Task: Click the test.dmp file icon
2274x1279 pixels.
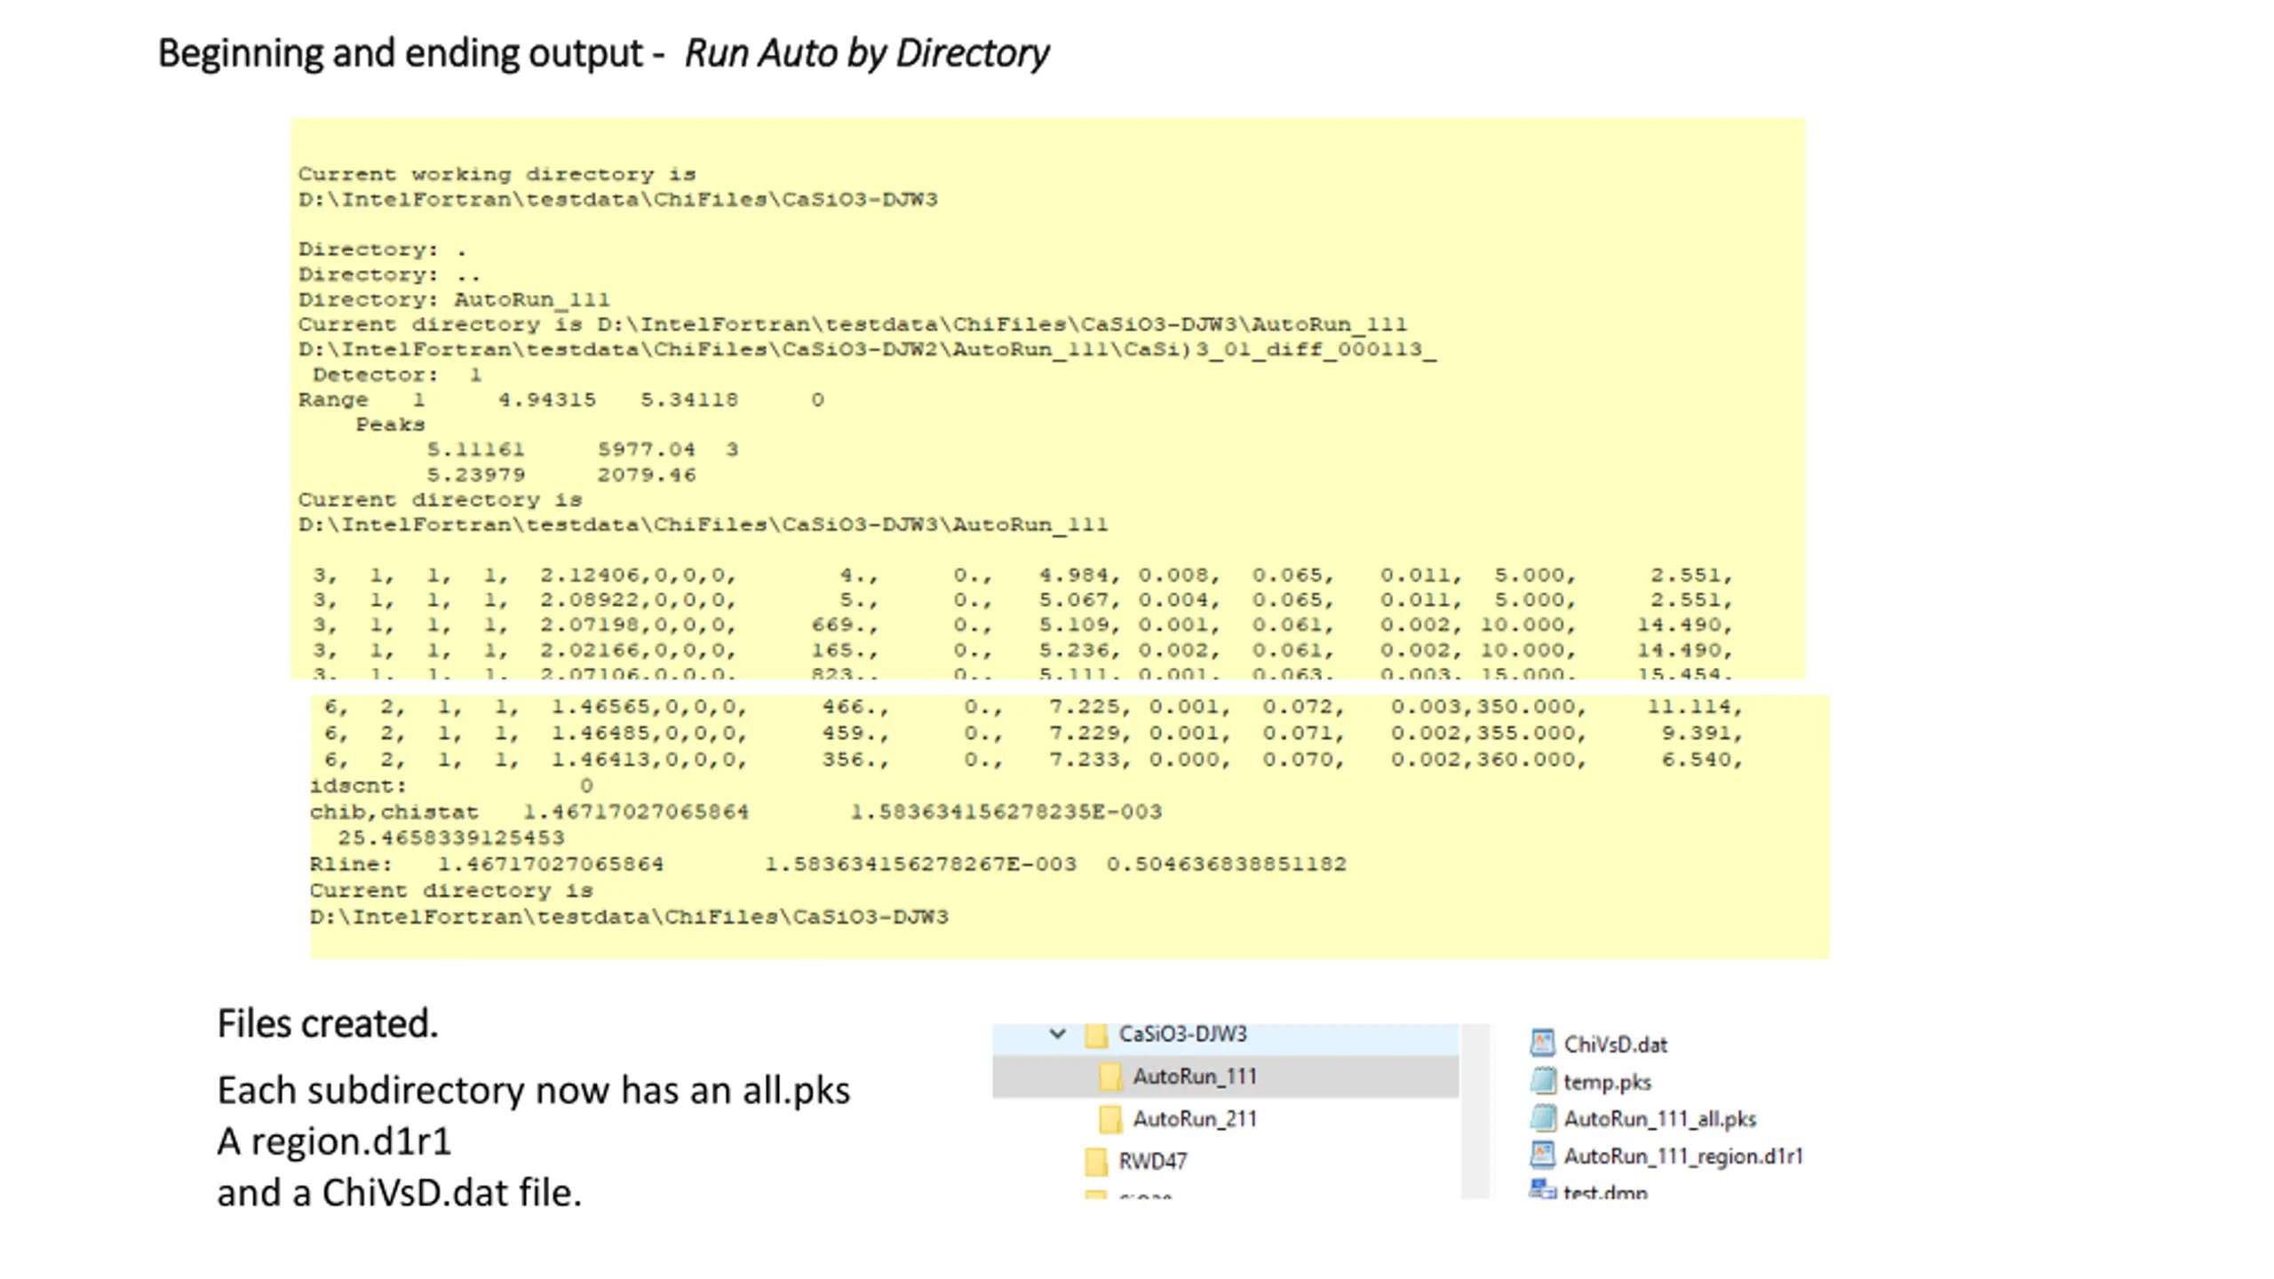Action: pos(1543,1188)
